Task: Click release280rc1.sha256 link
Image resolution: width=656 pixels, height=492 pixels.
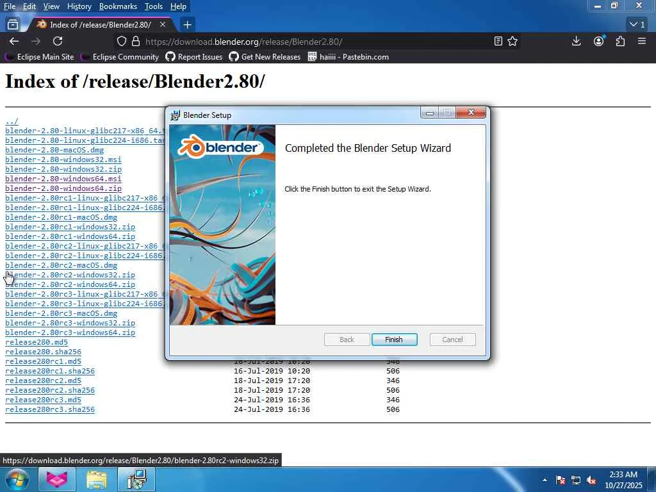Action: pyautogui.click(x=50, y=371)
